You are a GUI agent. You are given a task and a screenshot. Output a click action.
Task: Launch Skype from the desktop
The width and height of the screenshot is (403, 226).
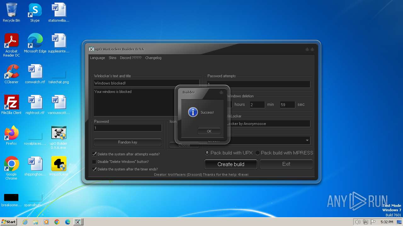click(35, 13)
